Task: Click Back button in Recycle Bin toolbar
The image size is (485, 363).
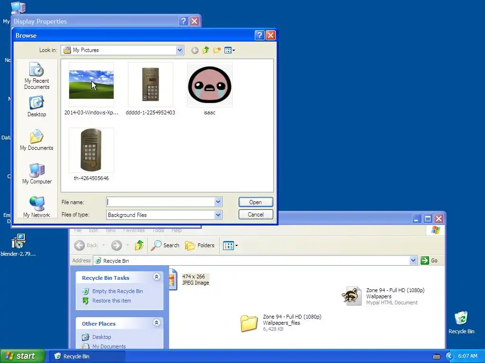Action: coord(86,245)
